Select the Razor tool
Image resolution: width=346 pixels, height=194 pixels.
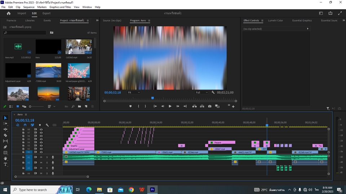tap(5, 135)
